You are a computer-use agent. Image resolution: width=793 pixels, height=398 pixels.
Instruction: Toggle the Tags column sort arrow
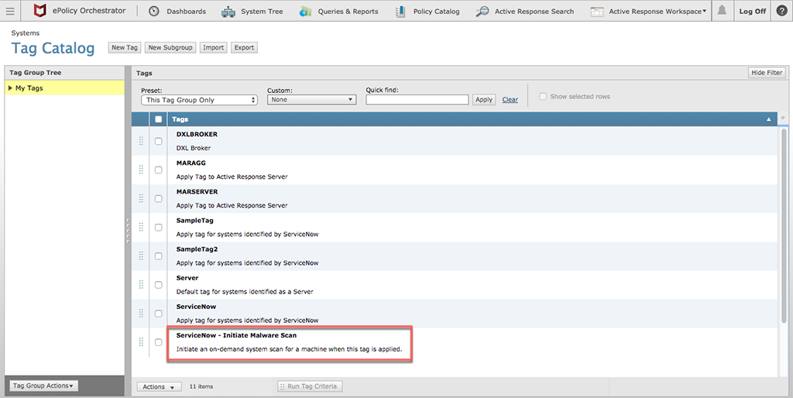(769, 119)
